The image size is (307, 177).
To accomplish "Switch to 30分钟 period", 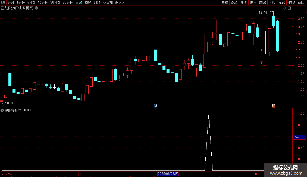I will tap(55, 2).
